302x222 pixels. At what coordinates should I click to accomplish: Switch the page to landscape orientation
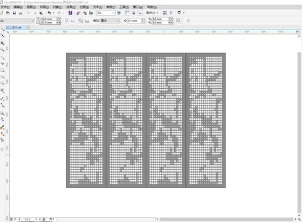pos(73,21)
